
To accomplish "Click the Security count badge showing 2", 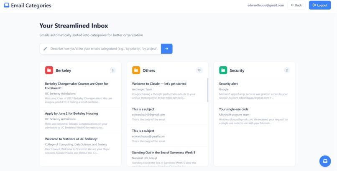I will tap(287, 70).
